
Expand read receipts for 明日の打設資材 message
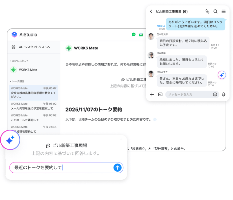(214, 45)
